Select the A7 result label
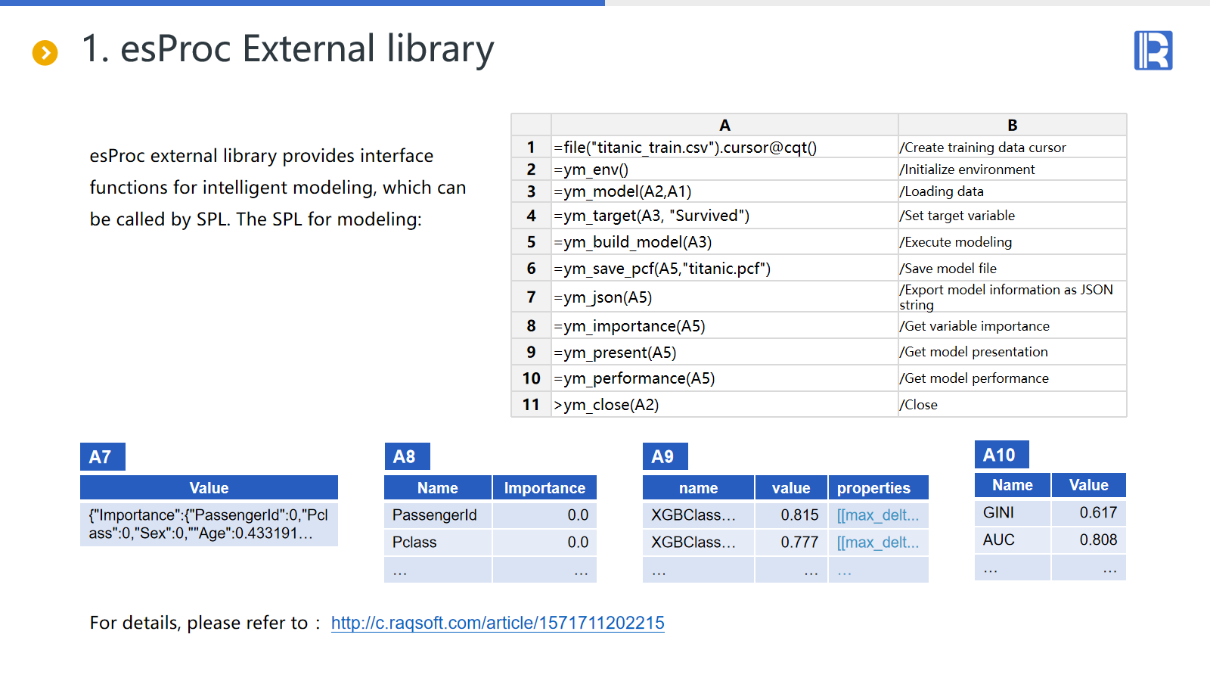 [x=102, y=457]
